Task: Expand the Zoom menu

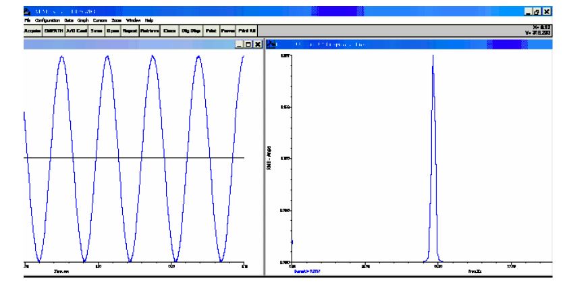Action: 116,21
